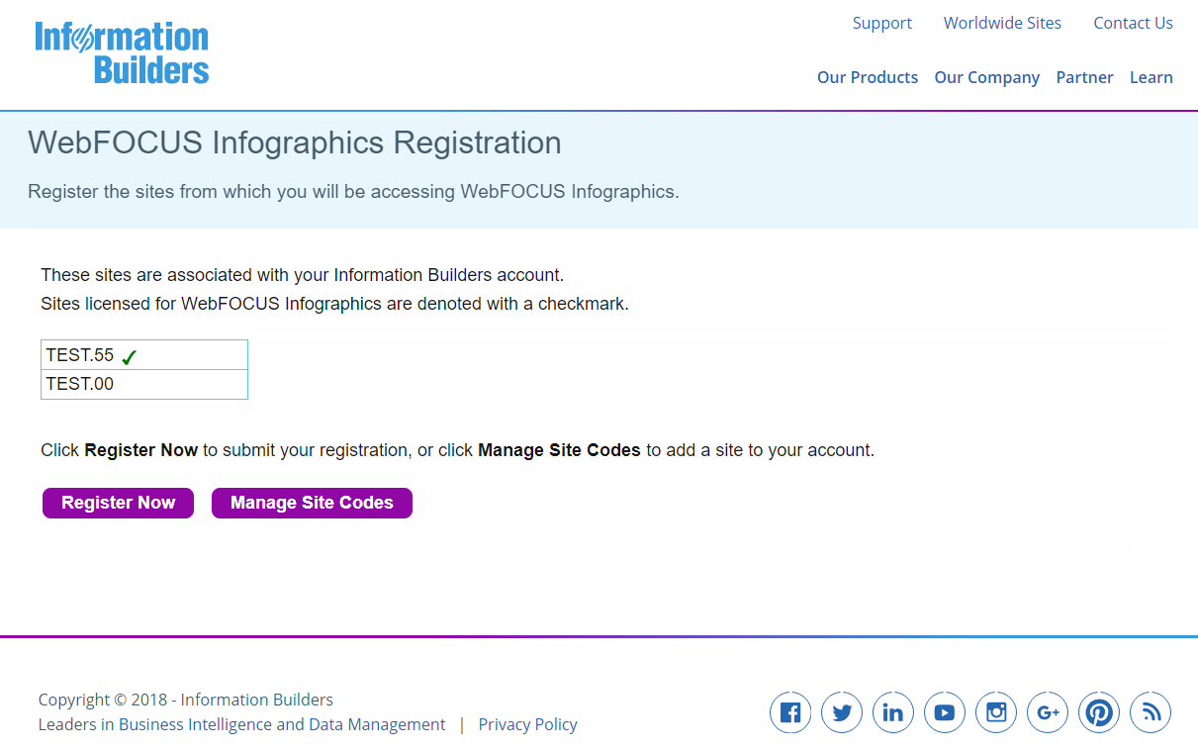Open the Learn menu
Screen dimensions: 1198x751
[x=1152, y=77]
